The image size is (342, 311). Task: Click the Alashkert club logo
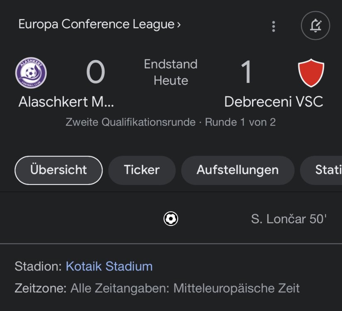pos(31,73)
